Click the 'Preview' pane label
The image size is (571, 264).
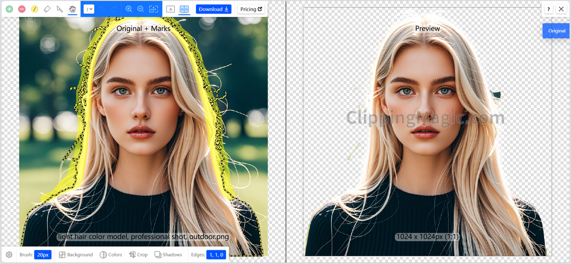[x=427, y=28]
